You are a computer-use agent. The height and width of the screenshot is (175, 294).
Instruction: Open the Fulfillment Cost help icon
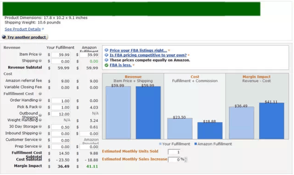point(40,94)
